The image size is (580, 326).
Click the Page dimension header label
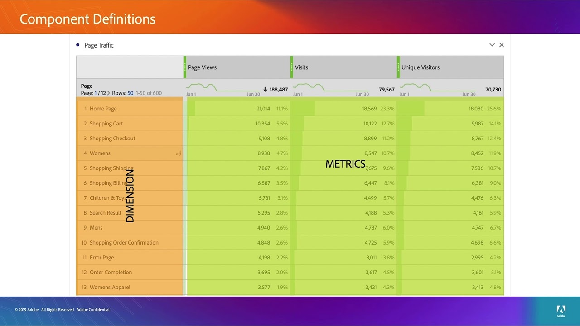coord(87,86)
